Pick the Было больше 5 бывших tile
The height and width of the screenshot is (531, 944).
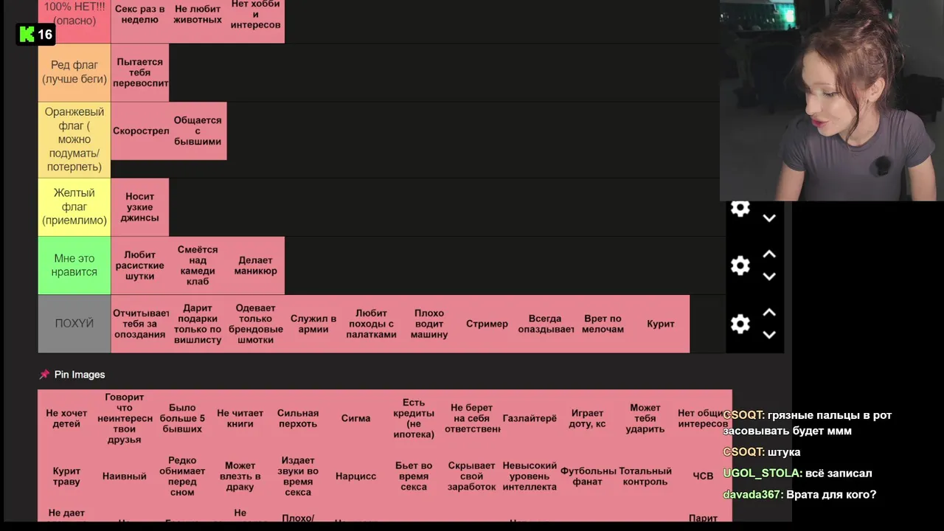coord(182,418)
